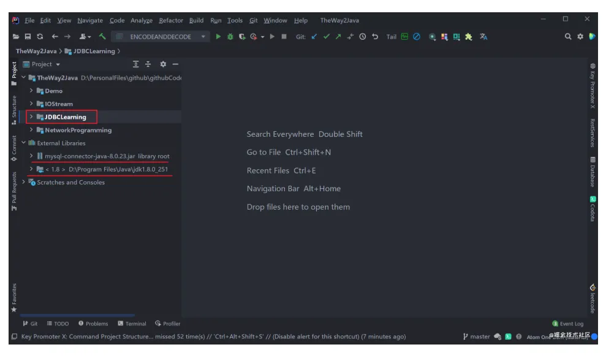606x358 pixels.
Task: Click the green monitor icon after Tail
Action: pos(404,37)
